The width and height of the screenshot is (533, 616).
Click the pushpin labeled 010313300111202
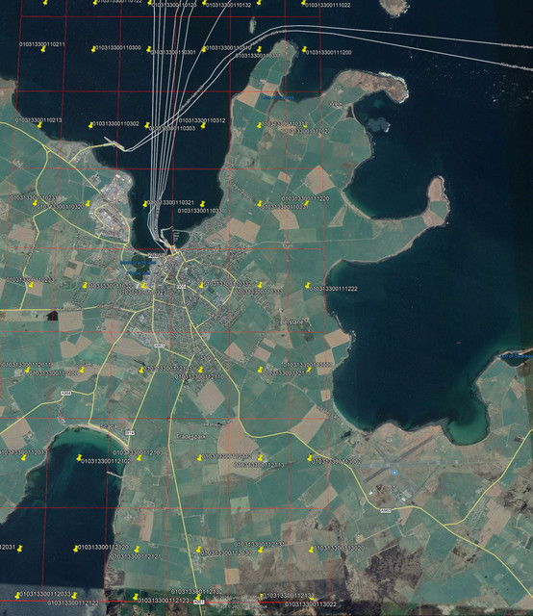(305, 125)
